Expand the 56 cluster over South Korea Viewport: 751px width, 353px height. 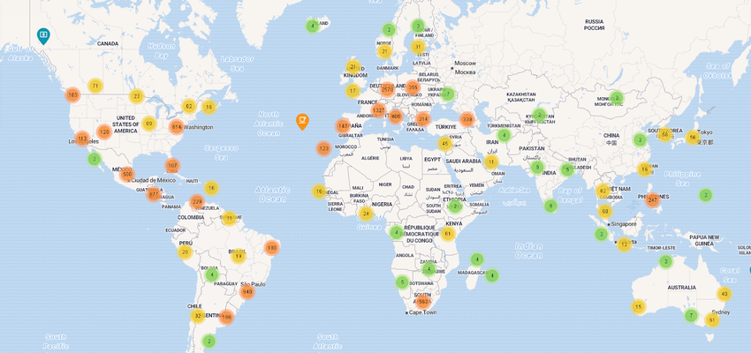(664, 134)
